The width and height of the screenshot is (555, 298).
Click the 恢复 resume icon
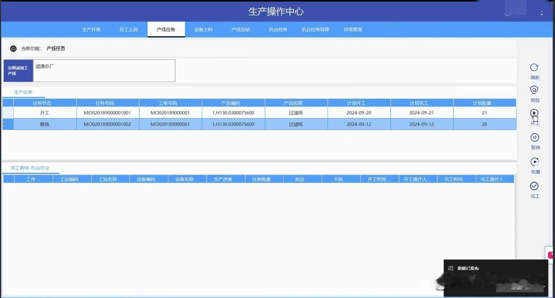(x=534, y=162)
